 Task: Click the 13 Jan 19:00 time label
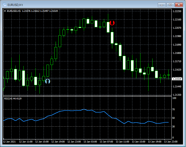pyautogui.click(x=155, y=142)
